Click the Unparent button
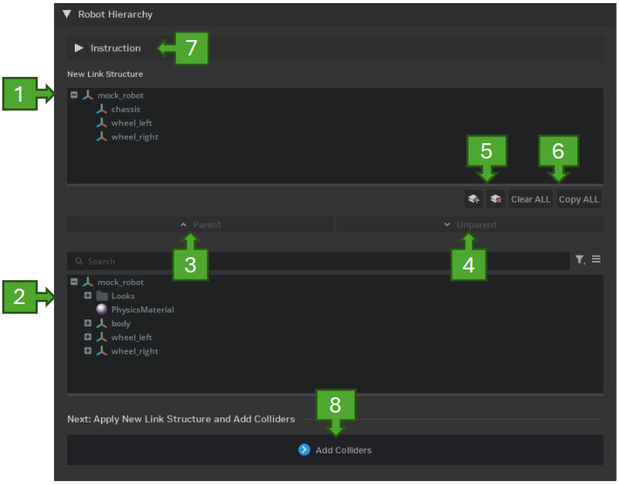The image size is (619, 485). (x=469, y=225)
